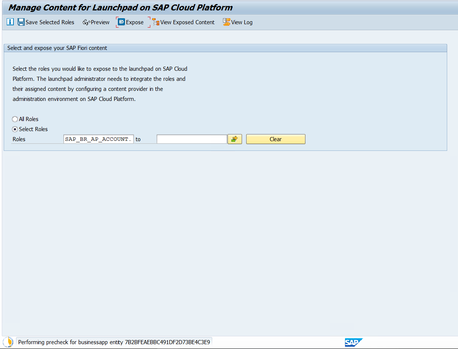Click the information icon in the toolbar
Image resolution: width=458 pixels, height=349 pixels.
pyautogui.click(x=10, y=22)
